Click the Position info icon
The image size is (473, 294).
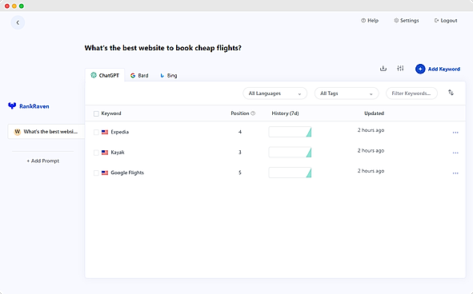(x=253, y=113)
